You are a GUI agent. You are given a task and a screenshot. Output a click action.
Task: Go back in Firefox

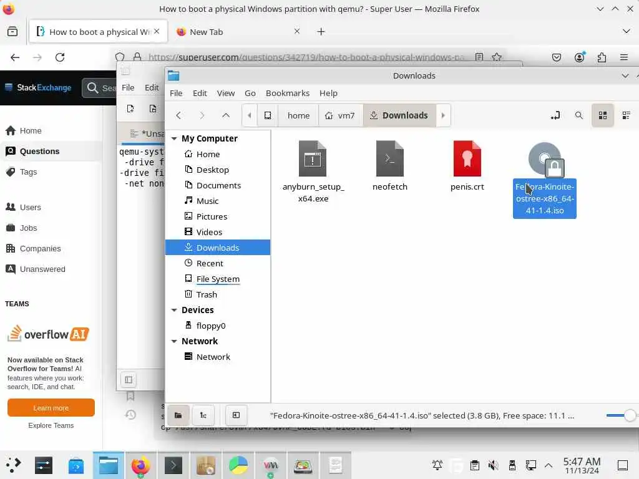(15, 57)
